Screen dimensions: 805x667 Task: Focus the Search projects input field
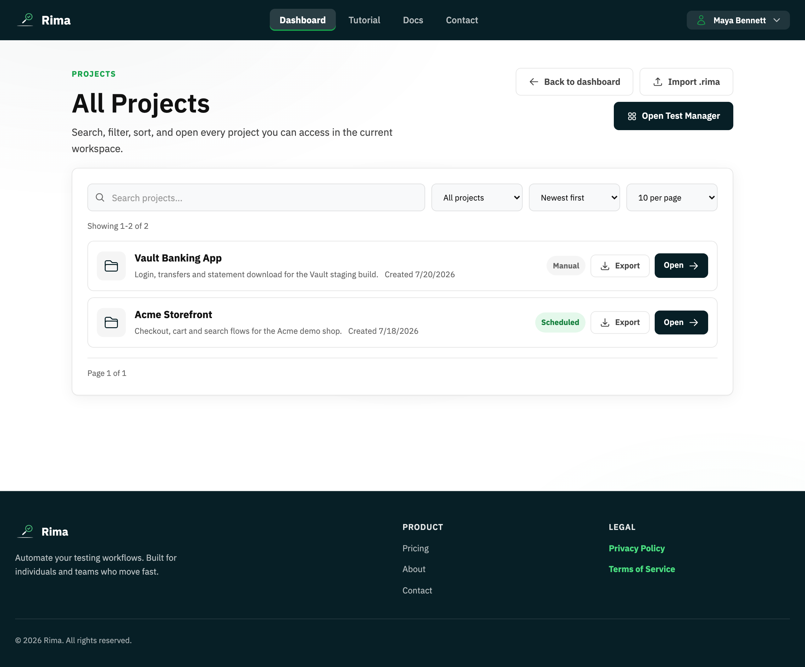[x=256, y=197]
